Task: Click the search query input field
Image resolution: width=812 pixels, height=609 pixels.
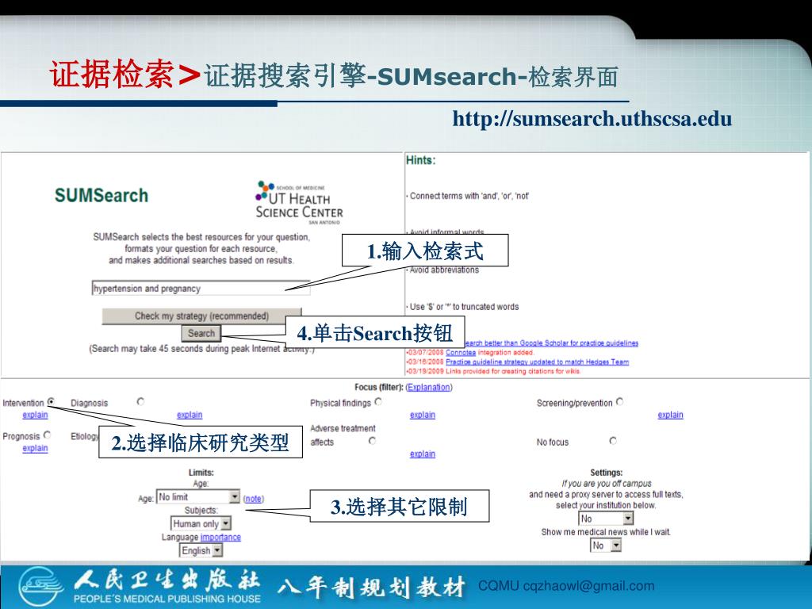Action: click(x=201, y=289)
